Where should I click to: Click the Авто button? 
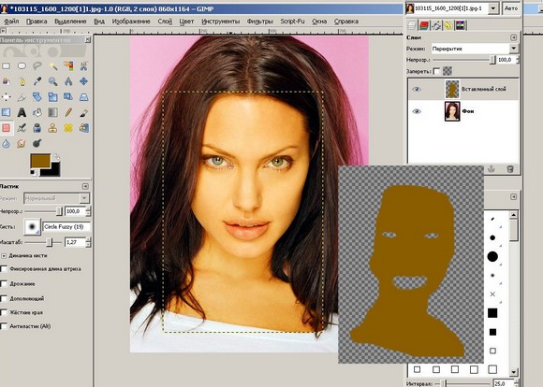pos(511,8)
